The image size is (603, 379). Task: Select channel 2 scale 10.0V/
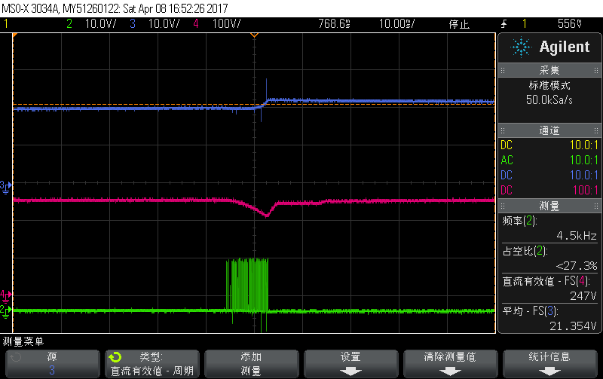pyautogui.click(x=100, y=24)
